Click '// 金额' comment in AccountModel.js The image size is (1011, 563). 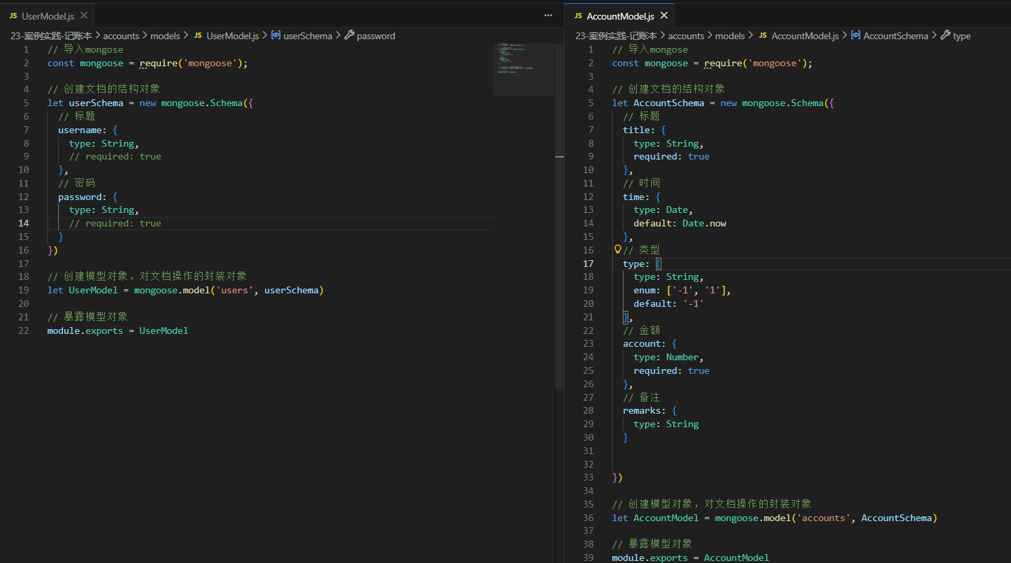click(641, 331)
